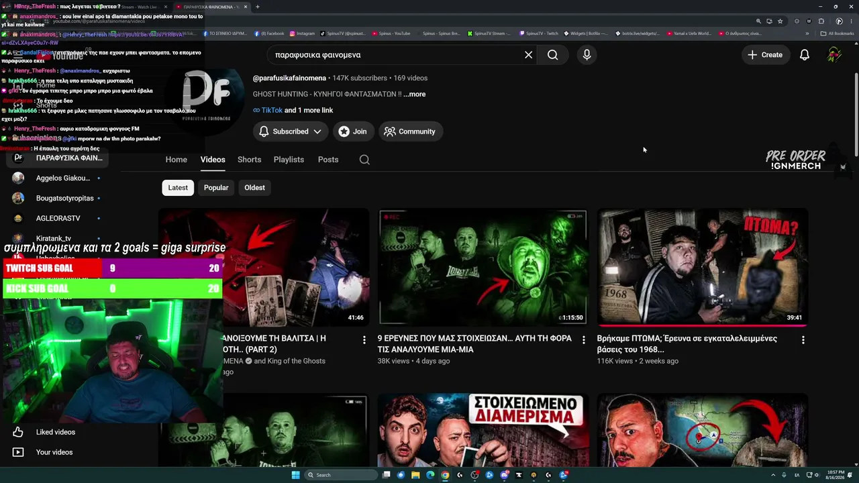Open the Windows Start menu
Image resolution: width=859 pixels, height=483 pixels.
[x=295, y=475]
